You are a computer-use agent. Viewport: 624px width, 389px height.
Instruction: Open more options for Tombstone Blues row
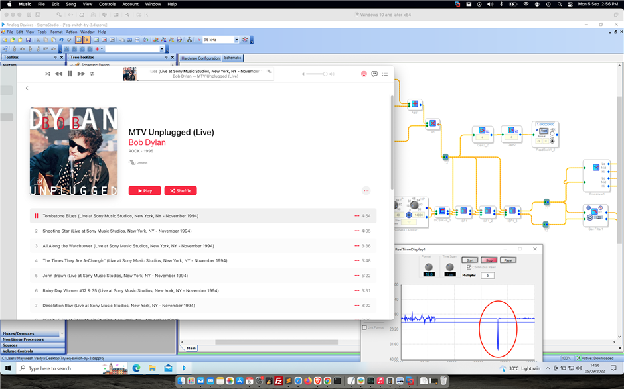click(x=357, y=216)
